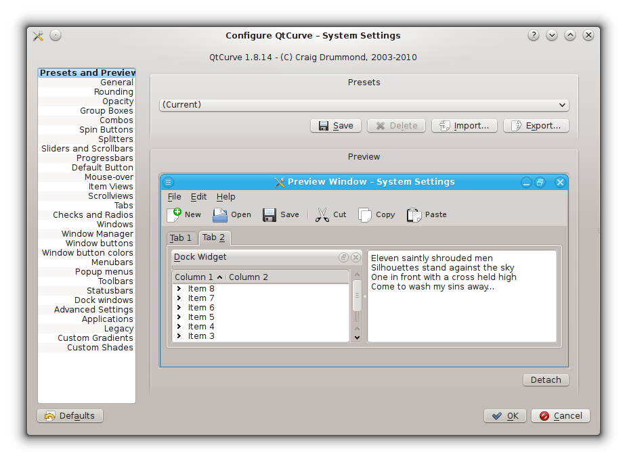The image size is (627, 462).
Task: Expand the Item 5 tree row
Action: pyautogui.click(x=179, y=317)
